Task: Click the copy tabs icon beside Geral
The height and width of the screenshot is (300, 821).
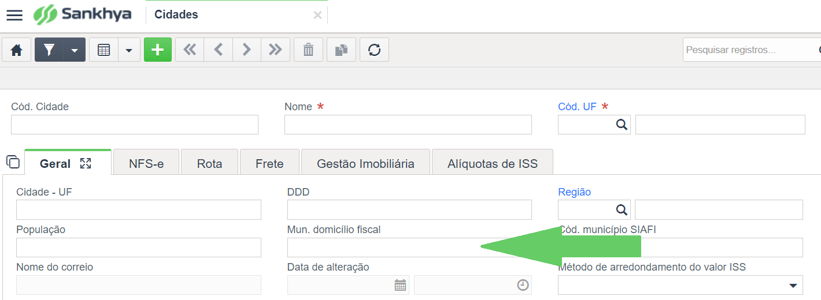Action: [13, 162]
